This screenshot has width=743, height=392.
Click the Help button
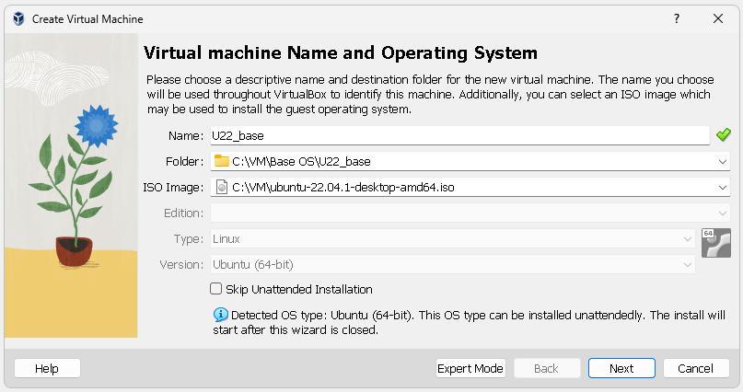(47, 368)
